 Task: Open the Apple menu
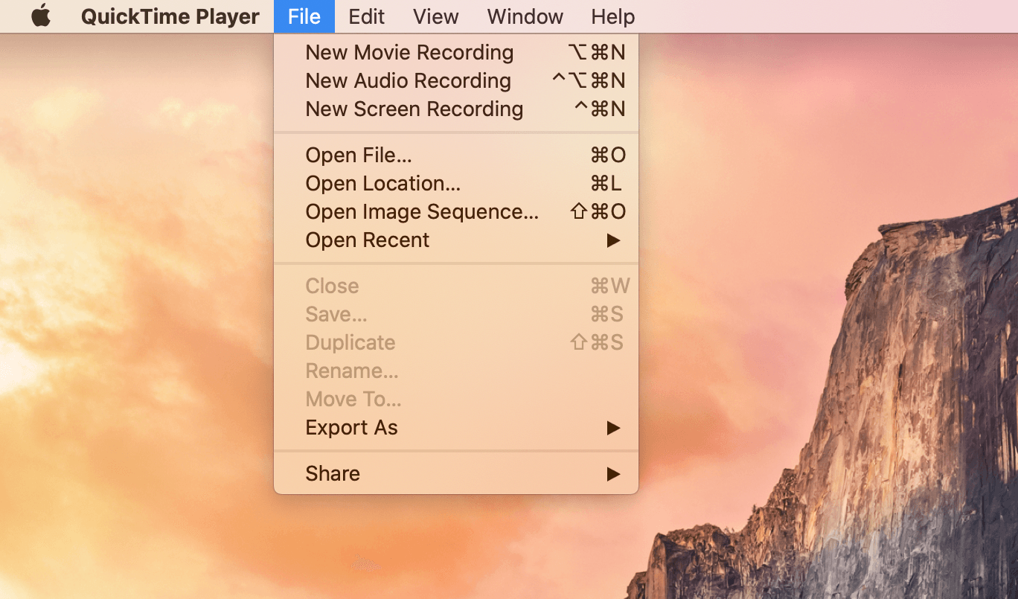point(41,16)
